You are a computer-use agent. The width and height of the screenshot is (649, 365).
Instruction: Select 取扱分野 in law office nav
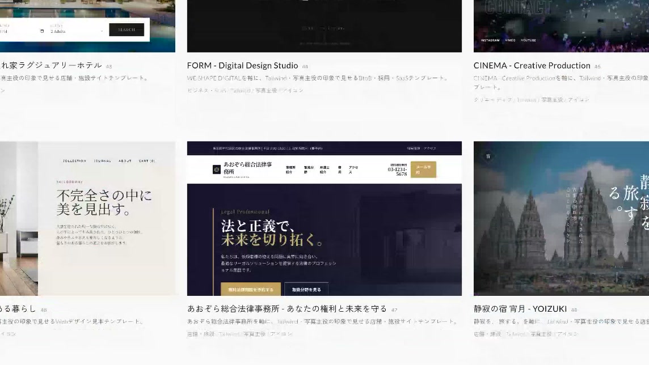pos(309,169)
